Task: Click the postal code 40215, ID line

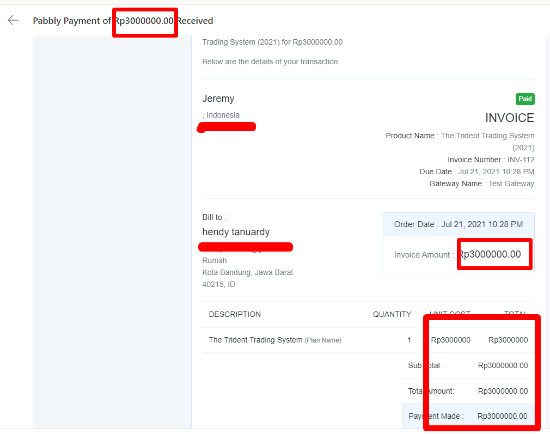Action: tap(219, 284)
